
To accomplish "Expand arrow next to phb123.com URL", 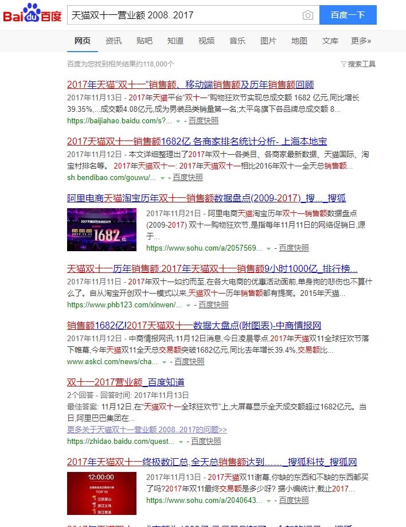I will click(x=188, y=306).
